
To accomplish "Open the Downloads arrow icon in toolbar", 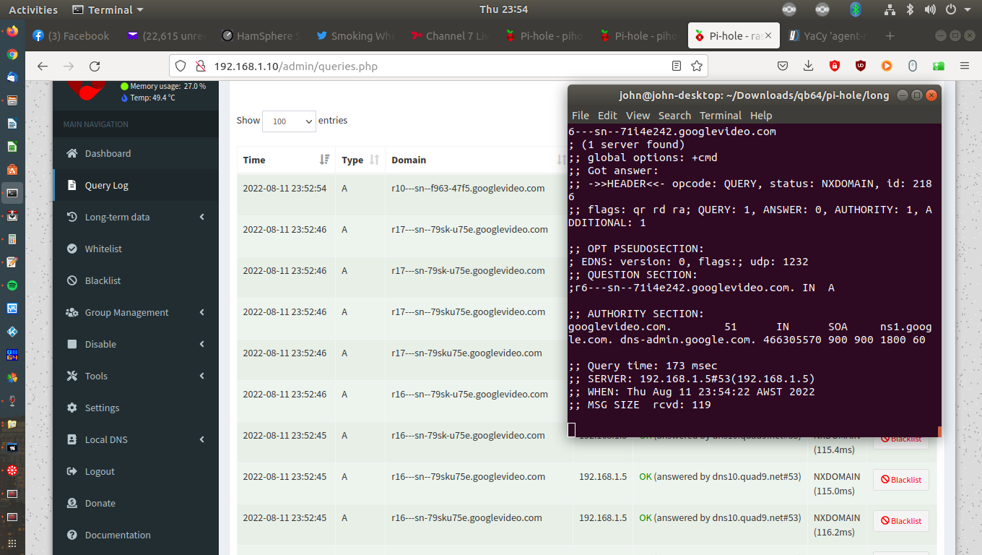I will click(x=808, y=65).
